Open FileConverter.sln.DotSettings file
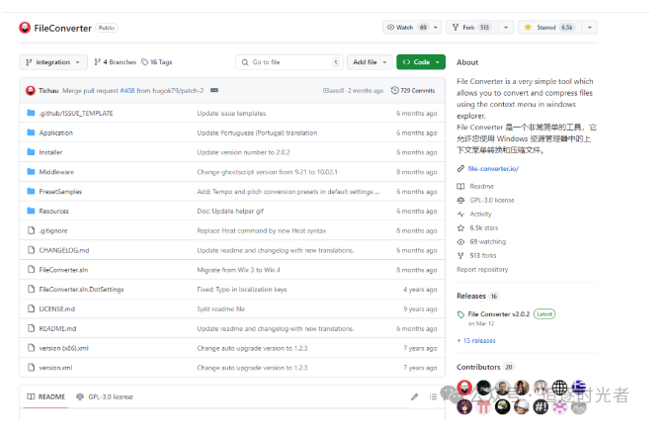This screenshot has height=435, width=667. pyautogui.click(x=81, y=290)
